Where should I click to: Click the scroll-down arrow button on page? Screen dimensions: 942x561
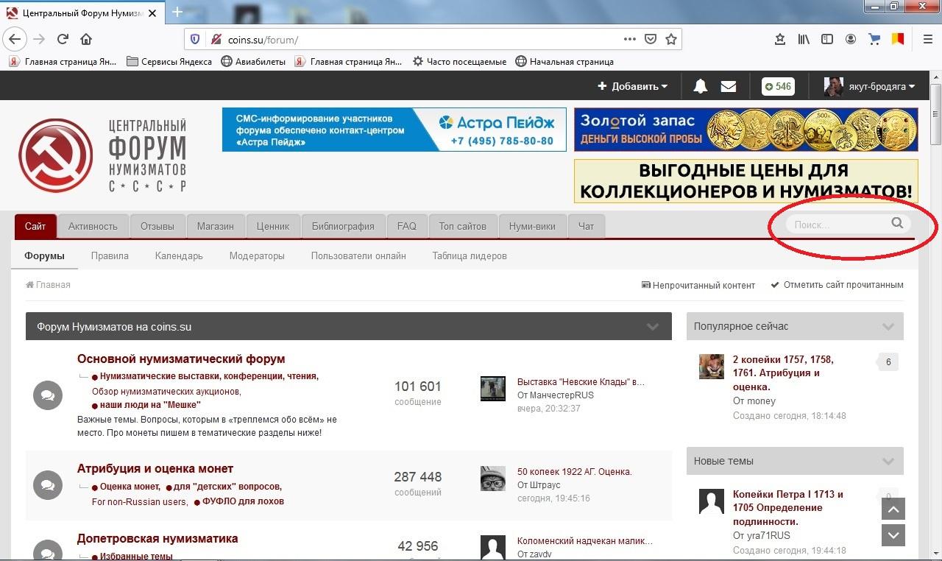click(893, 535)
